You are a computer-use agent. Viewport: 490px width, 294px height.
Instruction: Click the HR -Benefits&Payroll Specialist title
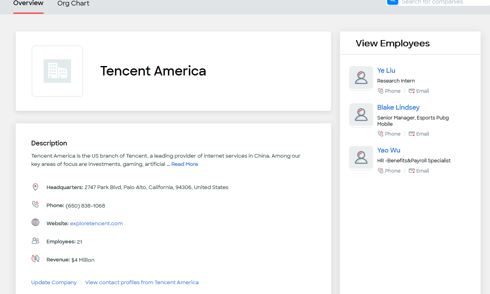pyautogui.click(x=414, y=160)
